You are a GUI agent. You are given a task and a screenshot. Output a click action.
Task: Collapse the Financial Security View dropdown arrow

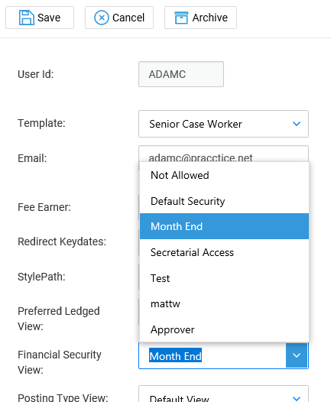pyautogui.click(x=297, y=355)
